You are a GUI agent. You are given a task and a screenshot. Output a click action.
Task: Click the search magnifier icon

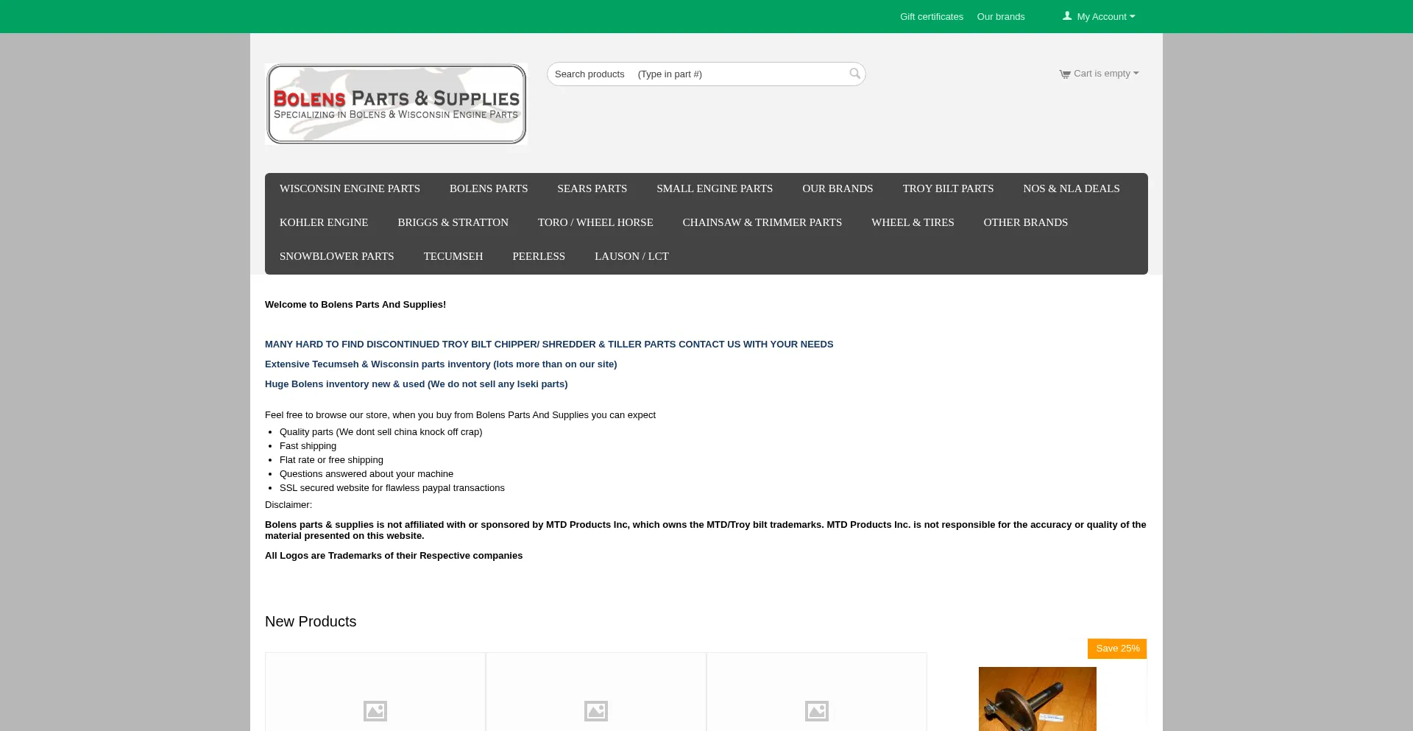click(854, 74)
